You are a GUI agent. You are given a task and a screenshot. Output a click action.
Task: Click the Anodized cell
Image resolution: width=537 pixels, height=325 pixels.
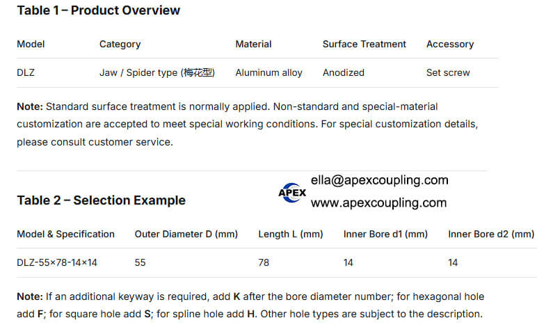point(344,72)
